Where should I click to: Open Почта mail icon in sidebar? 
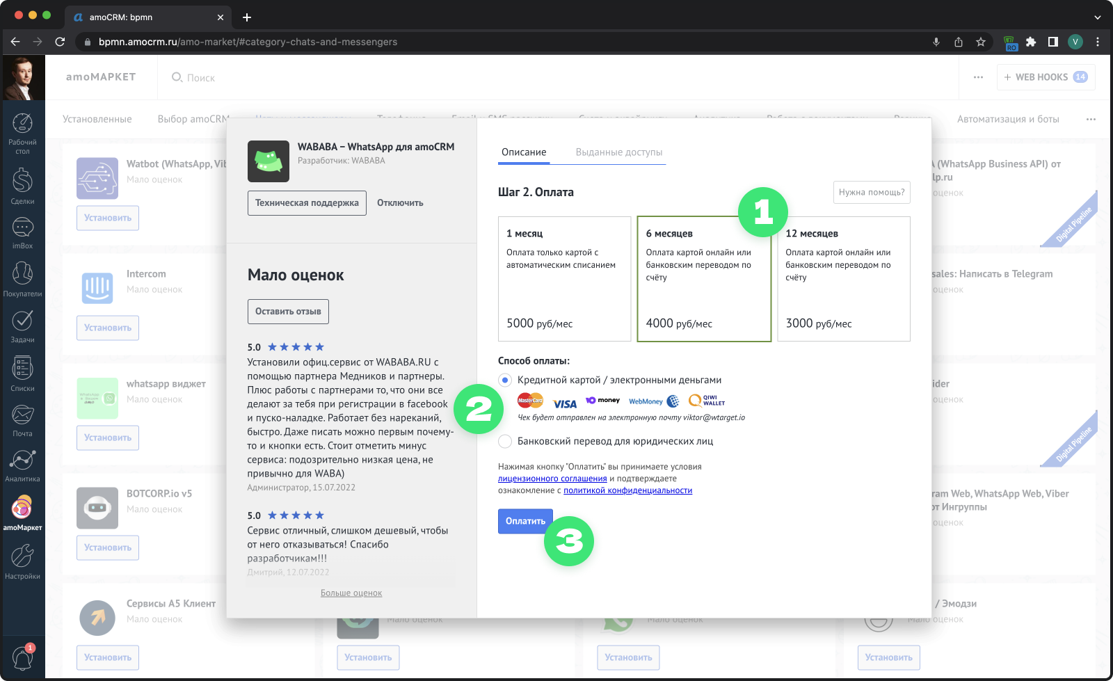(x=22, y=420)
